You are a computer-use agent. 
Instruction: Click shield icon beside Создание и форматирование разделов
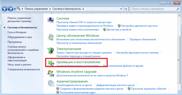tap(58, 89)
